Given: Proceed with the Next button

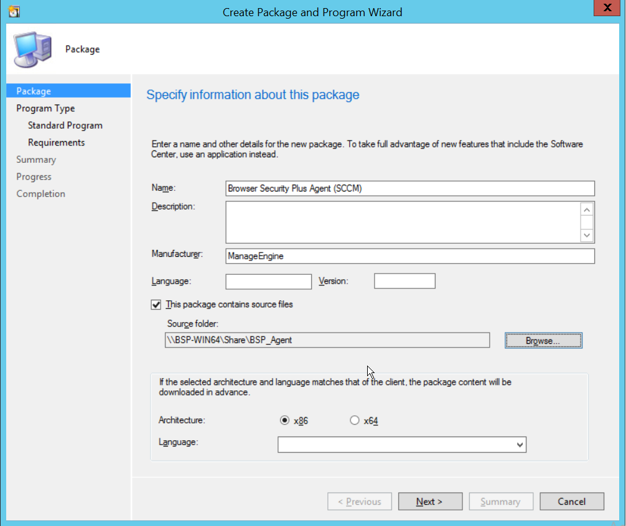Looking at the screenshot, I should 431,502.
